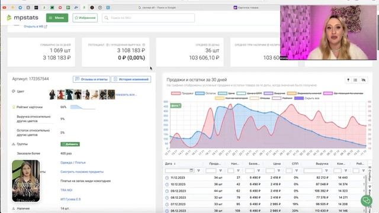
Task: Open the Ком... column filter funnel
Action: click(x=346, y=171)
